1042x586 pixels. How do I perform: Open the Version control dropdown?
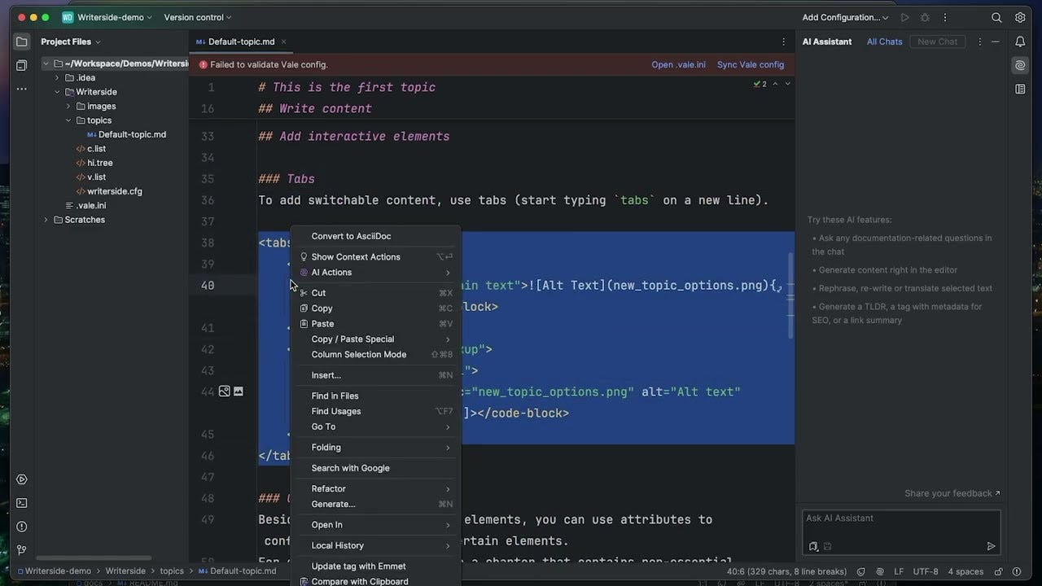[197, 17]
